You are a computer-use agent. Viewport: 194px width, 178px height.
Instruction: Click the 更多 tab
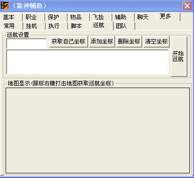pyautogui.click(x=168, y=17)
